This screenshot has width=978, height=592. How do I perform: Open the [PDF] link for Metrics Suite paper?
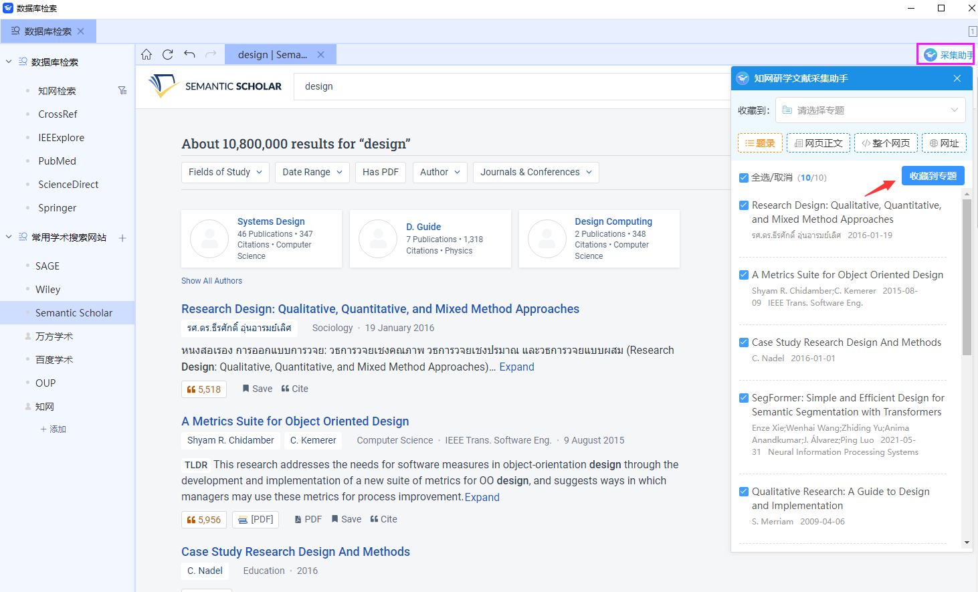pos(256,520)
